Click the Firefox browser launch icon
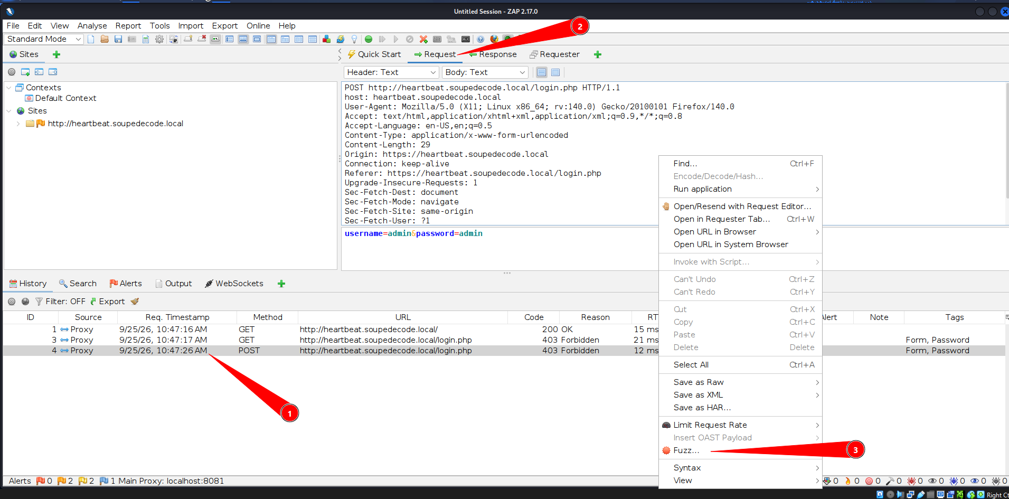 (494, 39)
